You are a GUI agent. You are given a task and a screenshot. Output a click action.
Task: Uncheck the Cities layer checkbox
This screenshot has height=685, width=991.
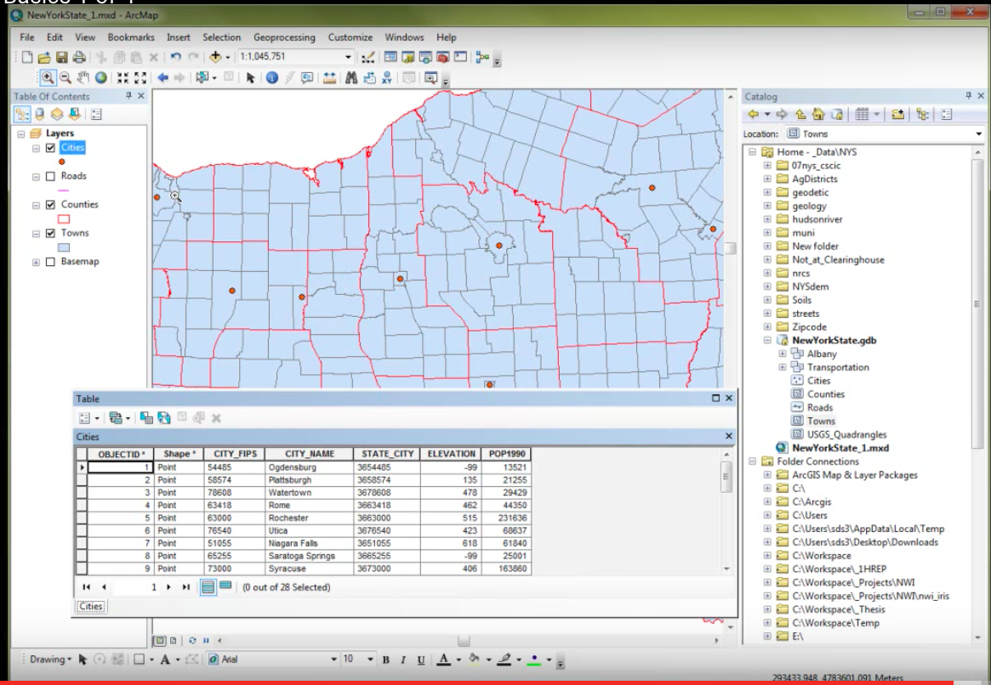tap(50, 148)
